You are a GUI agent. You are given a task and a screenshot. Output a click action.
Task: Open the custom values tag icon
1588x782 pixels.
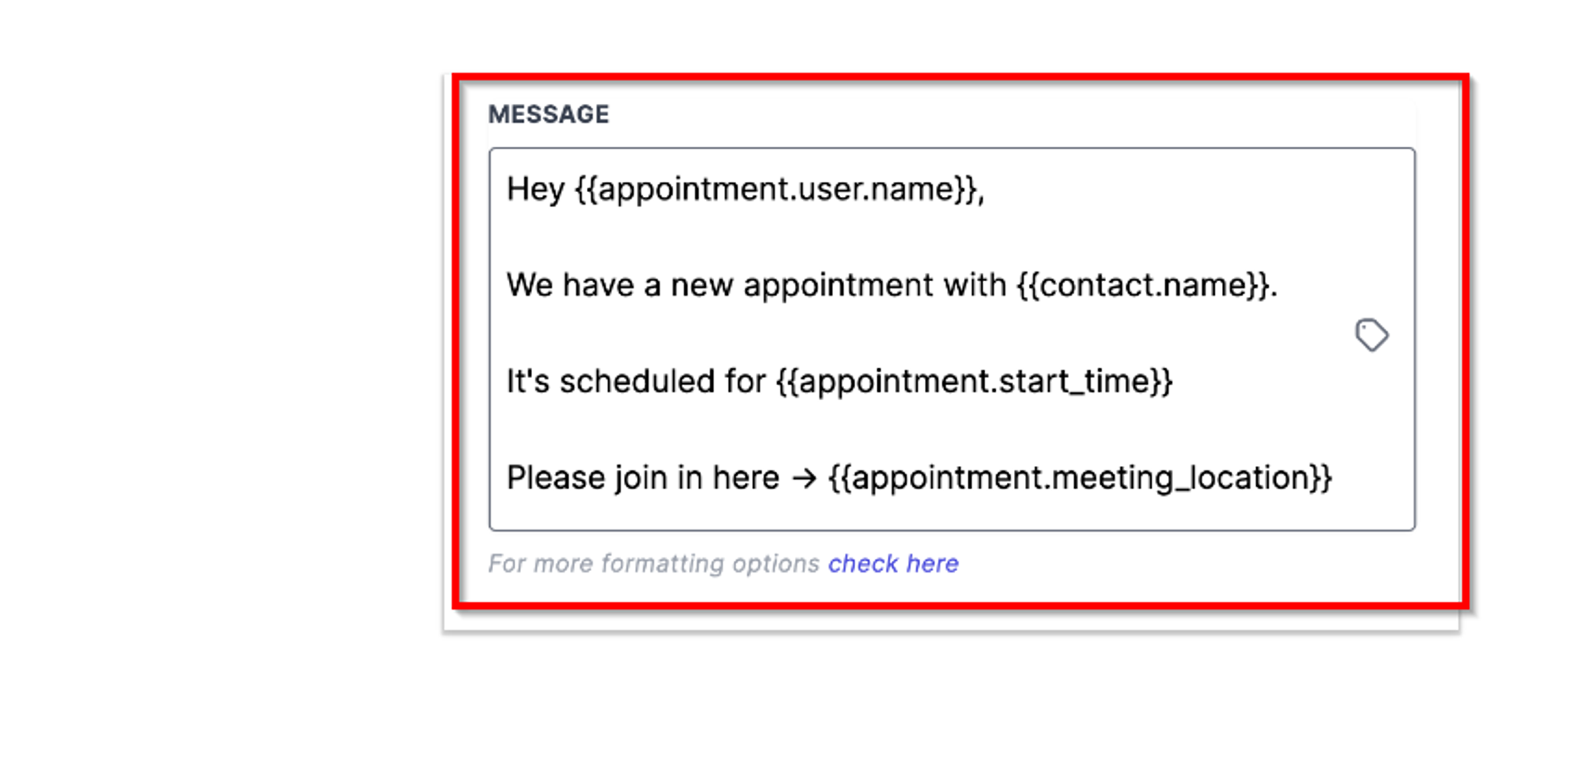tap(1371, 334)
